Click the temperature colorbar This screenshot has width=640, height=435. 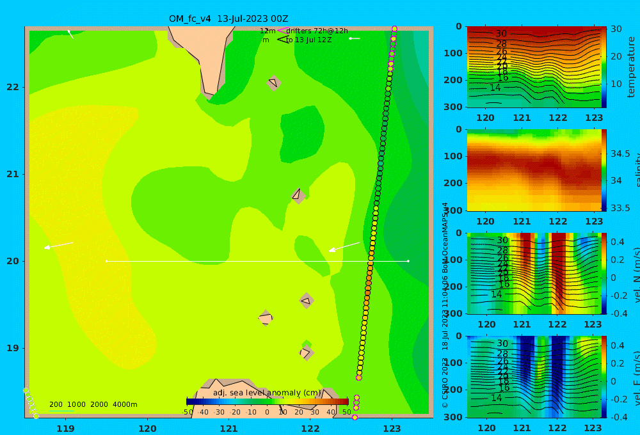click(x=604, y=67)
